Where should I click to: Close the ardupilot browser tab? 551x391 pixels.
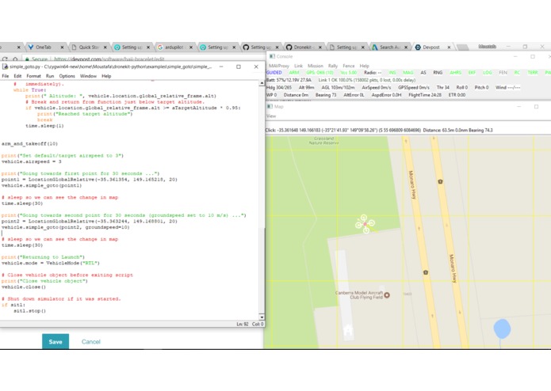[x=191, y=47]
